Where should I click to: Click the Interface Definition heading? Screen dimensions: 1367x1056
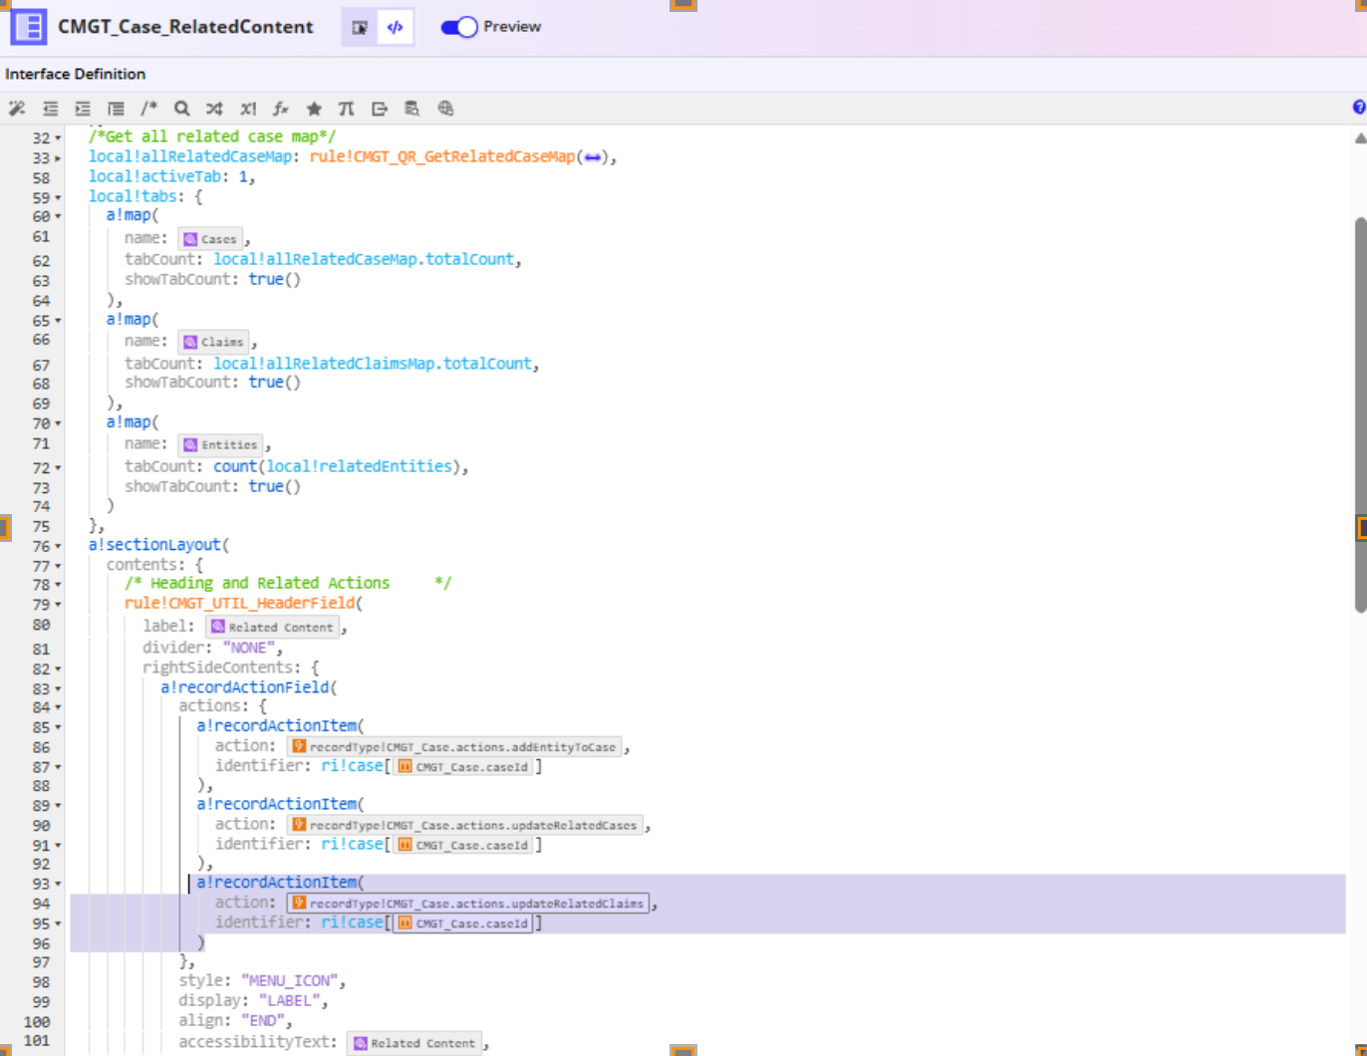75,74
